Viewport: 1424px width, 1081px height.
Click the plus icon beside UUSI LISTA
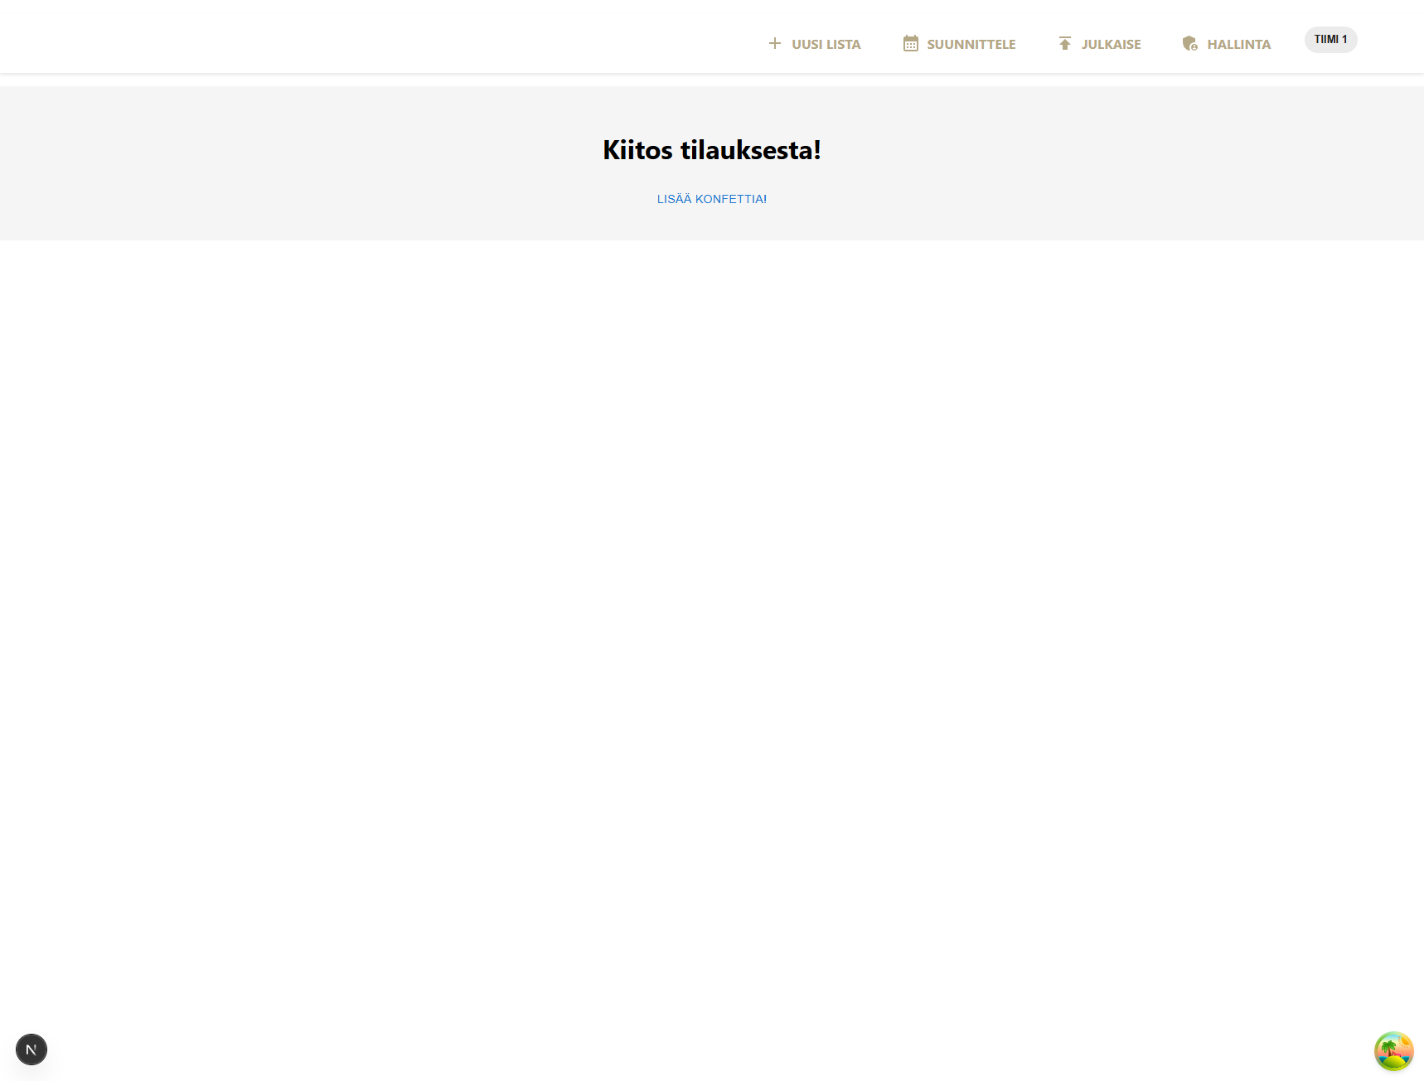point(774,43)
